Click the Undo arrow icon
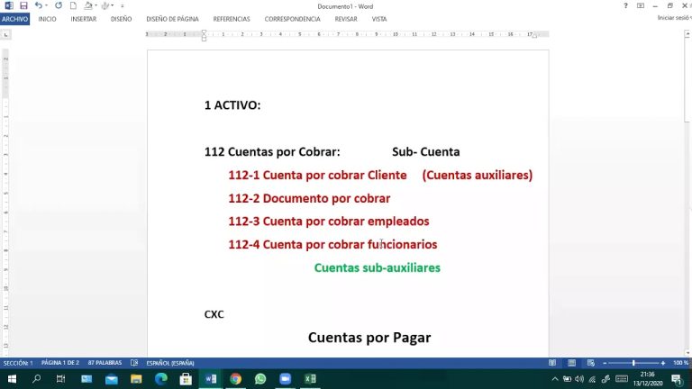The width and height of the screenshot is (692, 389). [x=38, y=5]
